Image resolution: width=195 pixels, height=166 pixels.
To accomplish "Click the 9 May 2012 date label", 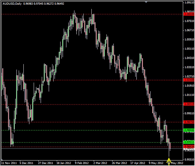I will [x=156, y=163].
